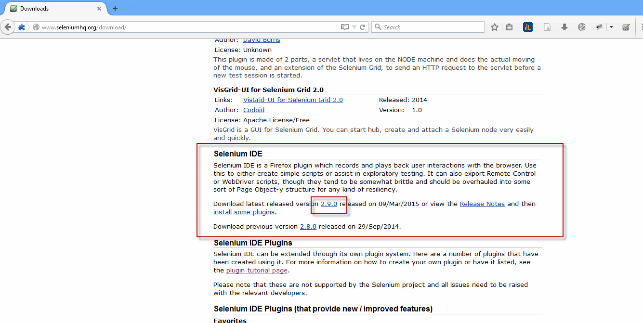Click the Firebug bug toolbar icon
The image size is (643, 323).
tap(600, 27)
